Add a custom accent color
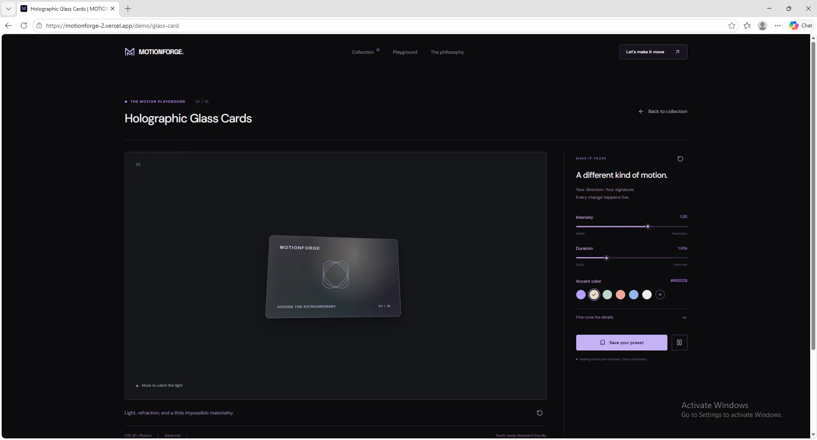This screenshot has height=440, width=817. [660, 295]
